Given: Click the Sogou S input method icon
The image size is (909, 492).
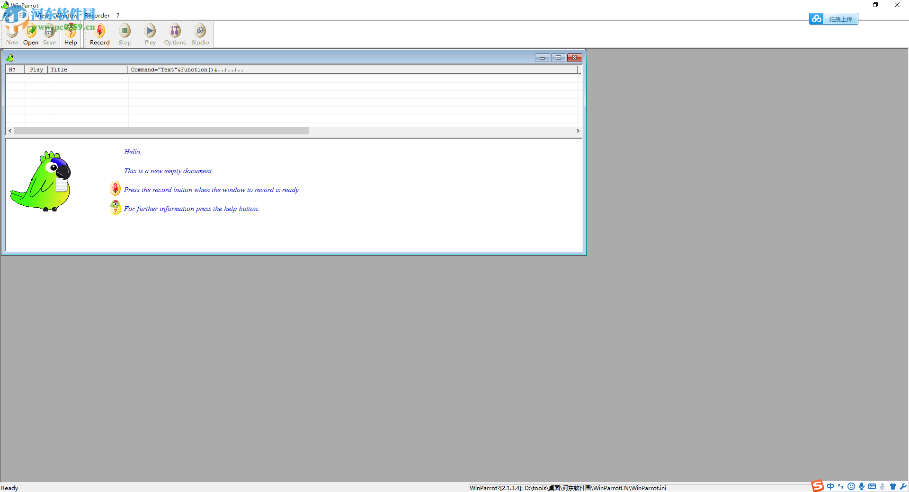Looking at the screenshot, I should [x=818, y=486].
